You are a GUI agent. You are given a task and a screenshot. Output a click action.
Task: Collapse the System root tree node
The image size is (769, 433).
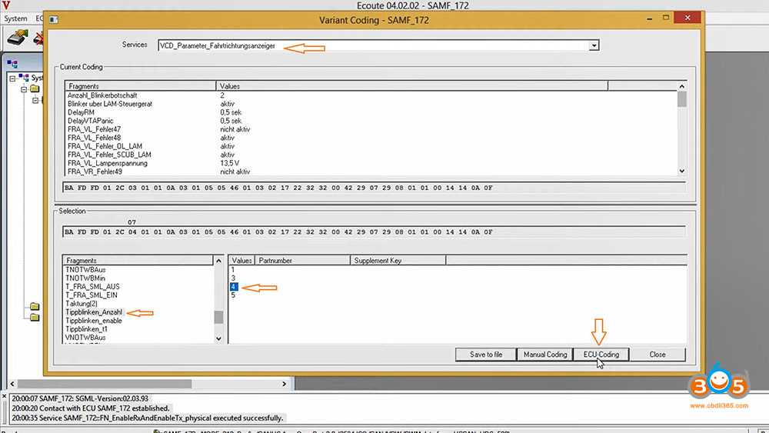point(13,78)
